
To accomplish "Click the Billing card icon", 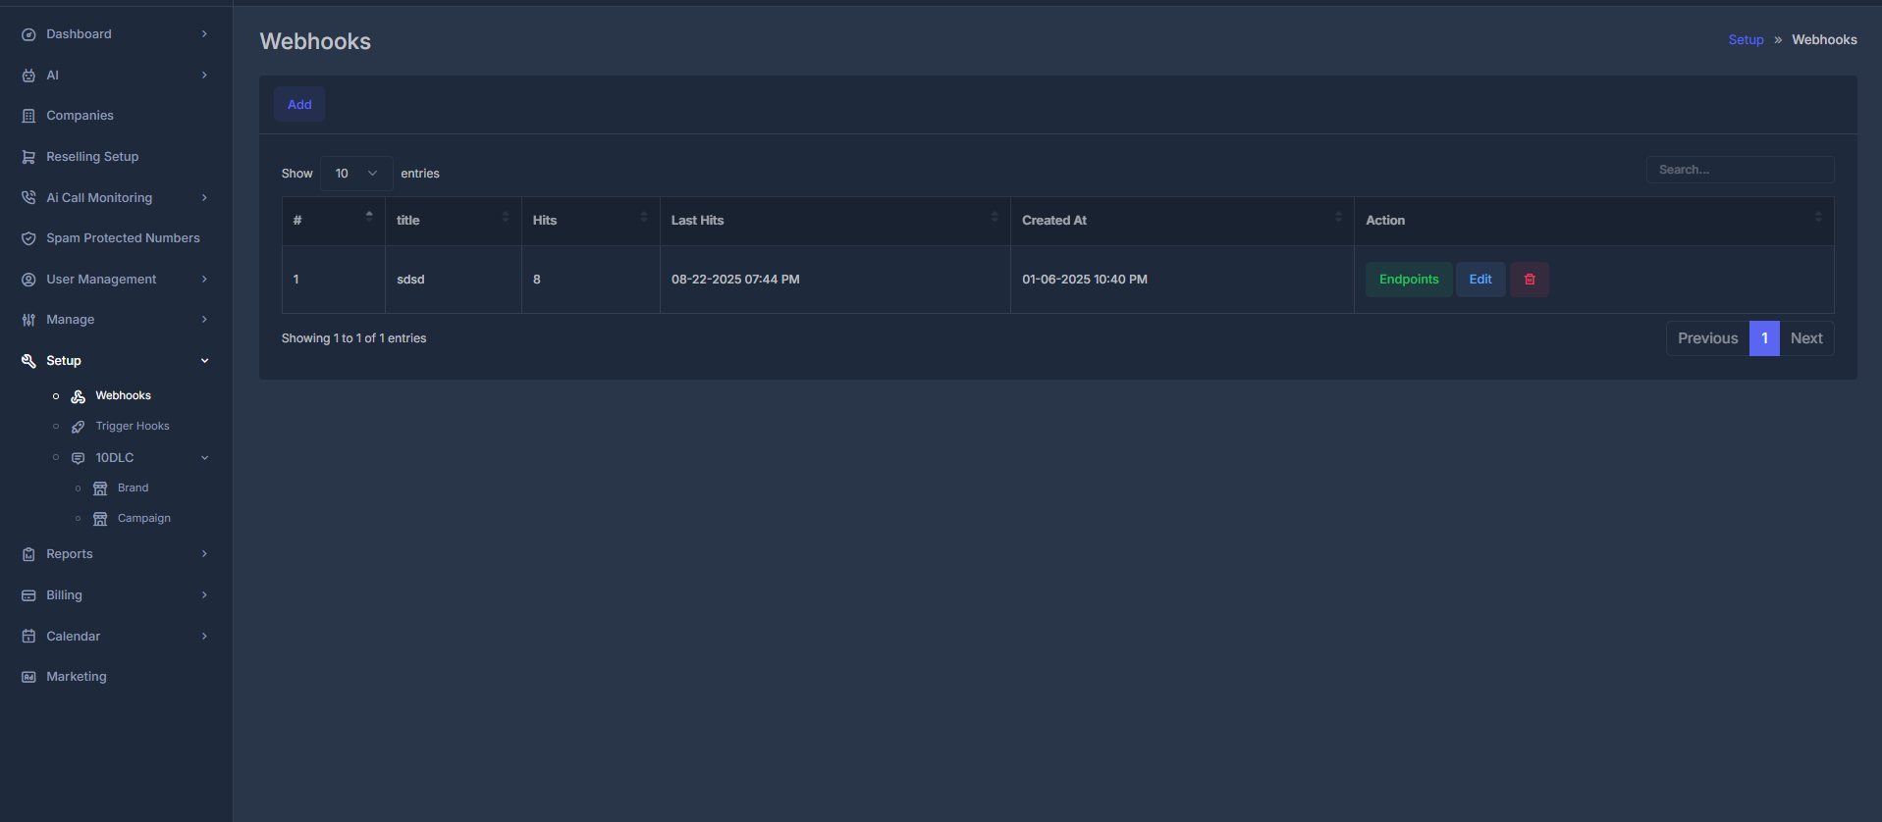I will point(28,595).
